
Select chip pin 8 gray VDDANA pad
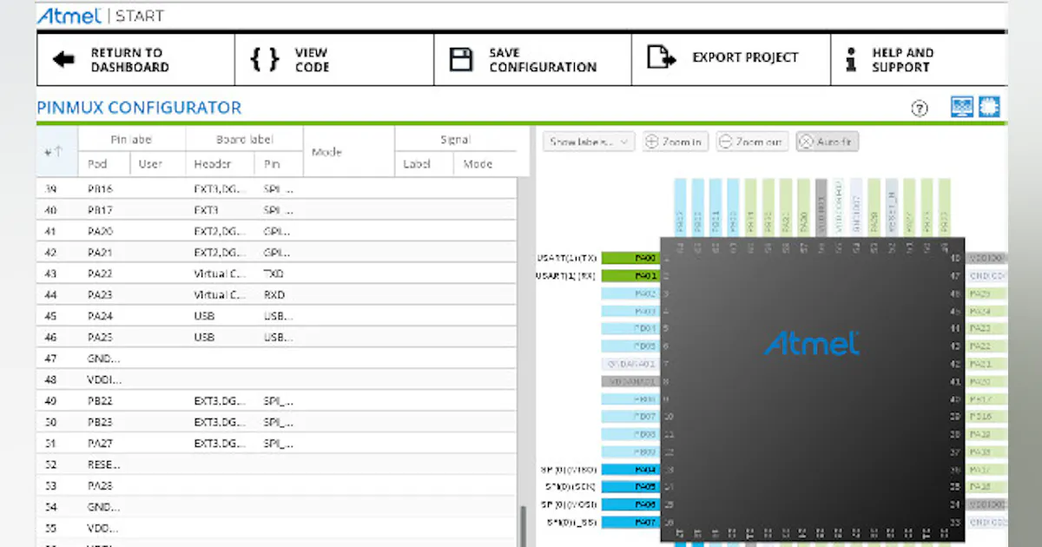click(630, 381)
